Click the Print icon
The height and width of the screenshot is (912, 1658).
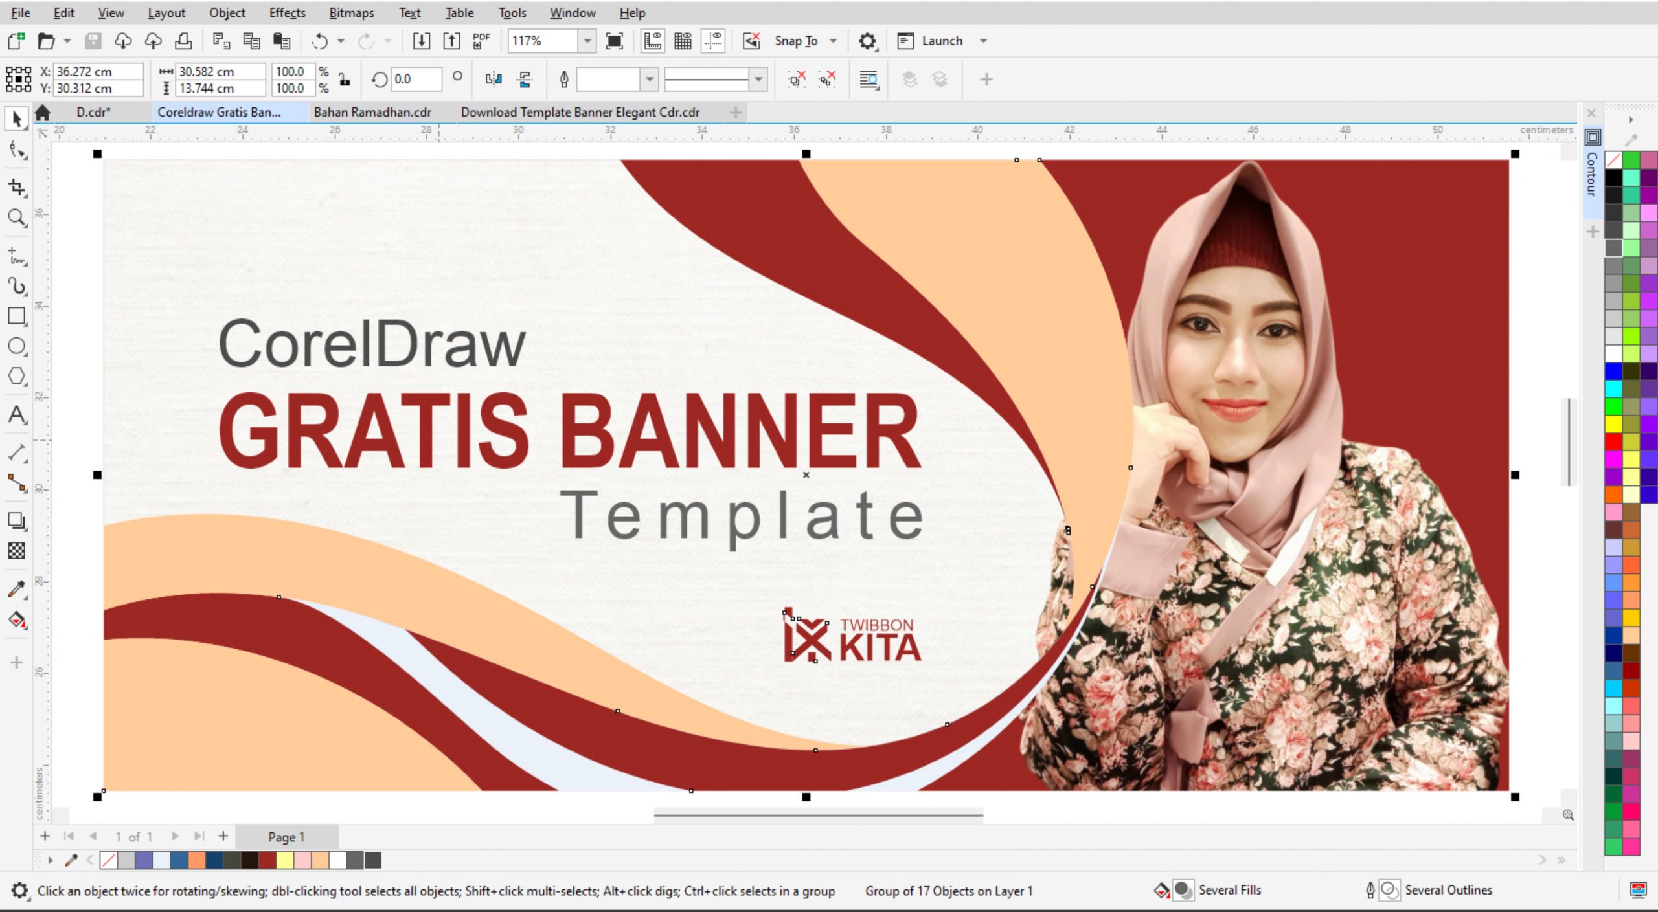click(x=184, y=41)
